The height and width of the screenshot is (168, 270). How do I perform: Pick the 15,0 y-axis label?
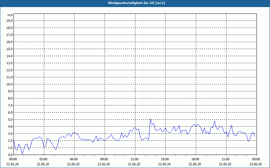(10, 49)
